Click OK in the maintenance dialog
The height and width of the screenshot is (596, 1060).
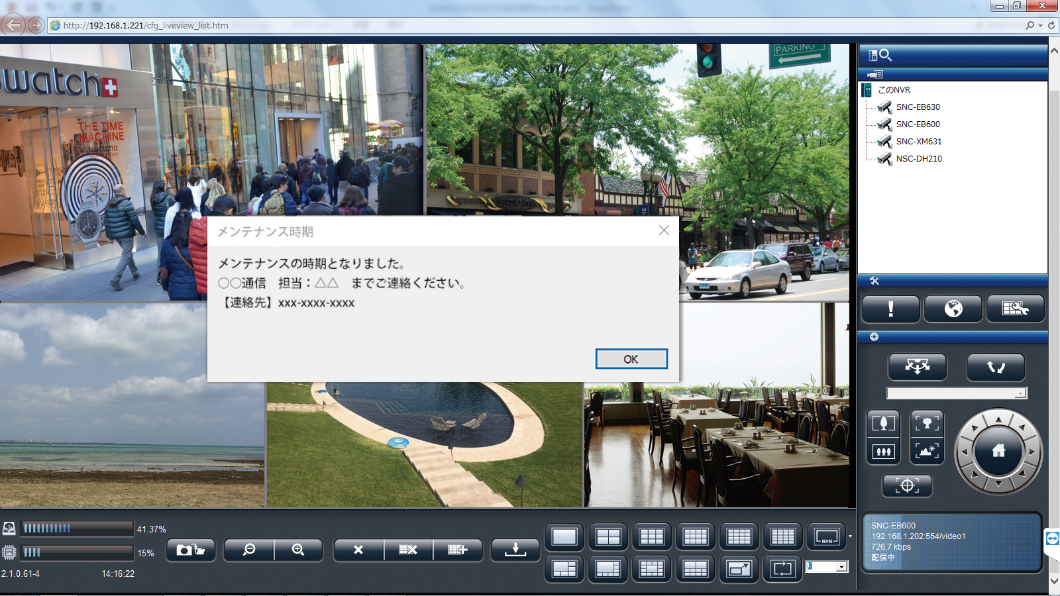(x=631, y=359)
